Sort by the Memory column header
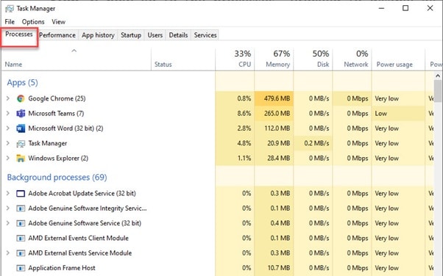Screen dimensions: 443x276 coord(274,59)
